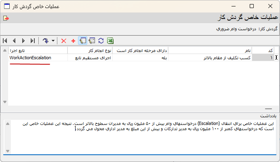Go to the previous record
The height and width of the screenshot is (162, 280).
14,41
